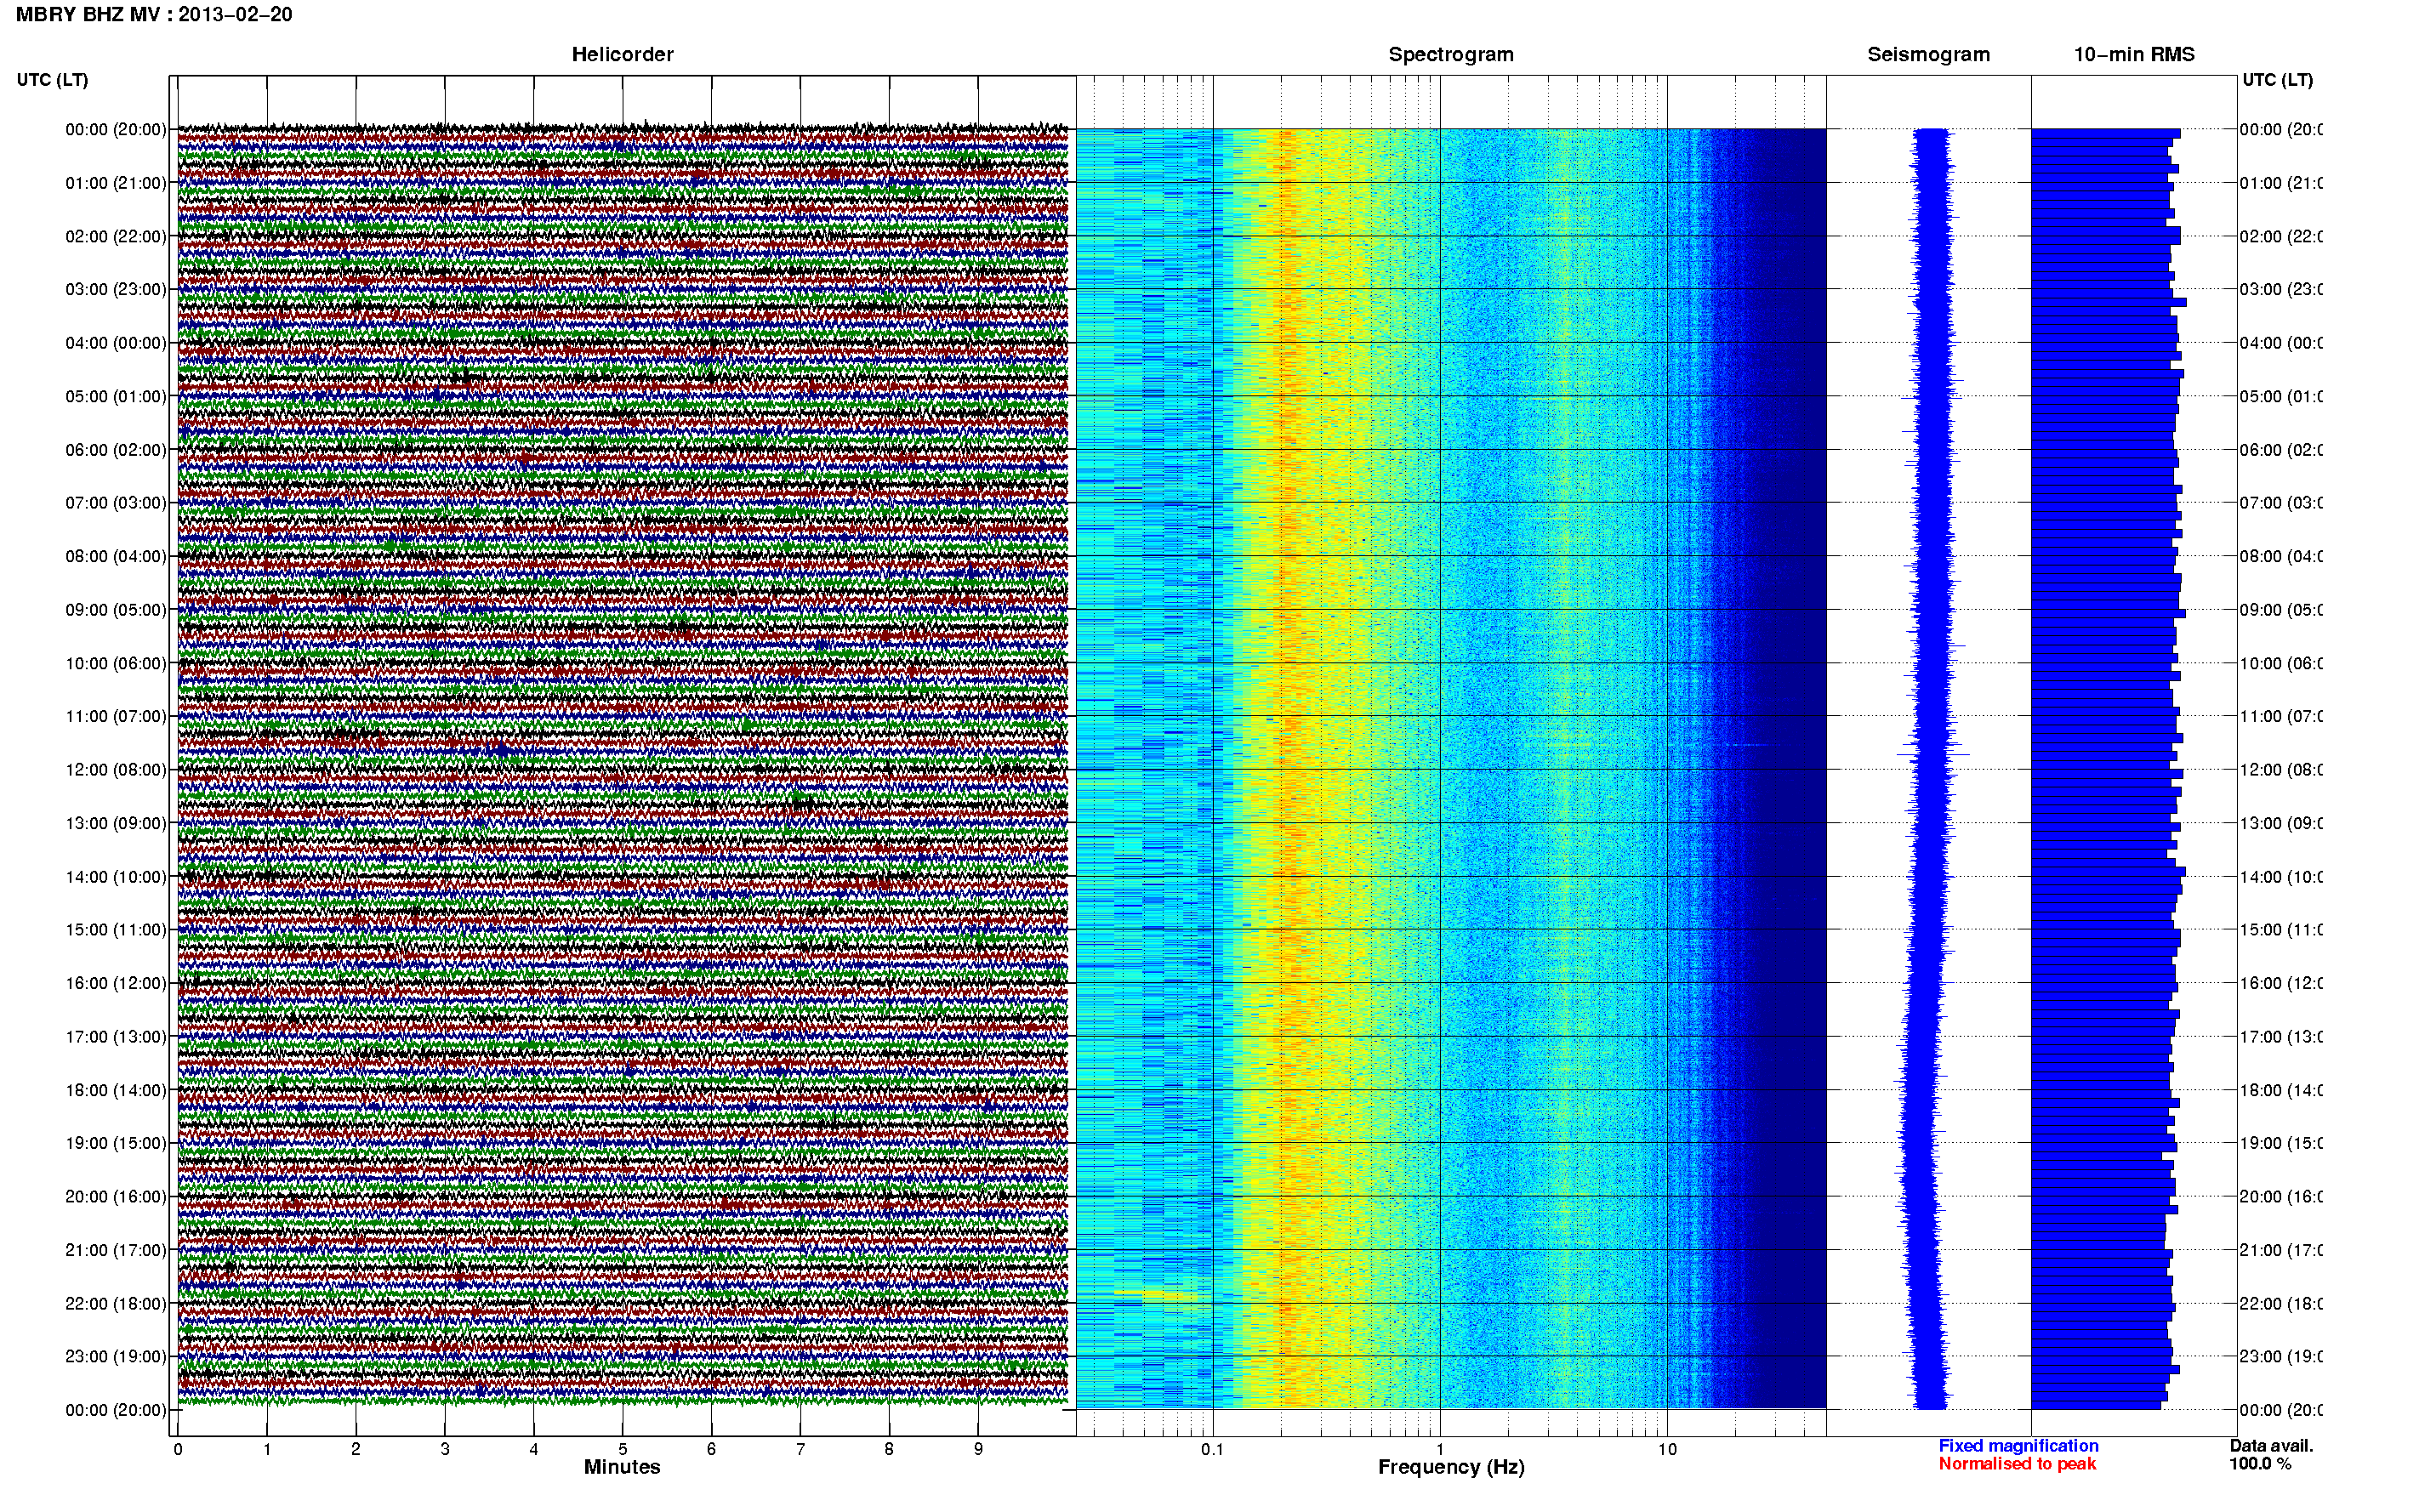
Task: Click the "Minutes" axis label
Action: tap(622, 1467)
